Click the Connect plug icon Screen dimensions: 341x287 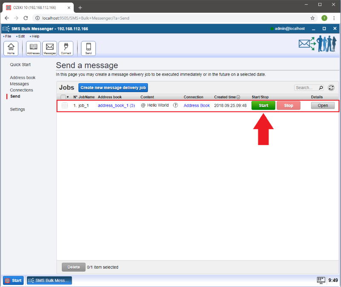pyautogui.click(x=66, y=48)
